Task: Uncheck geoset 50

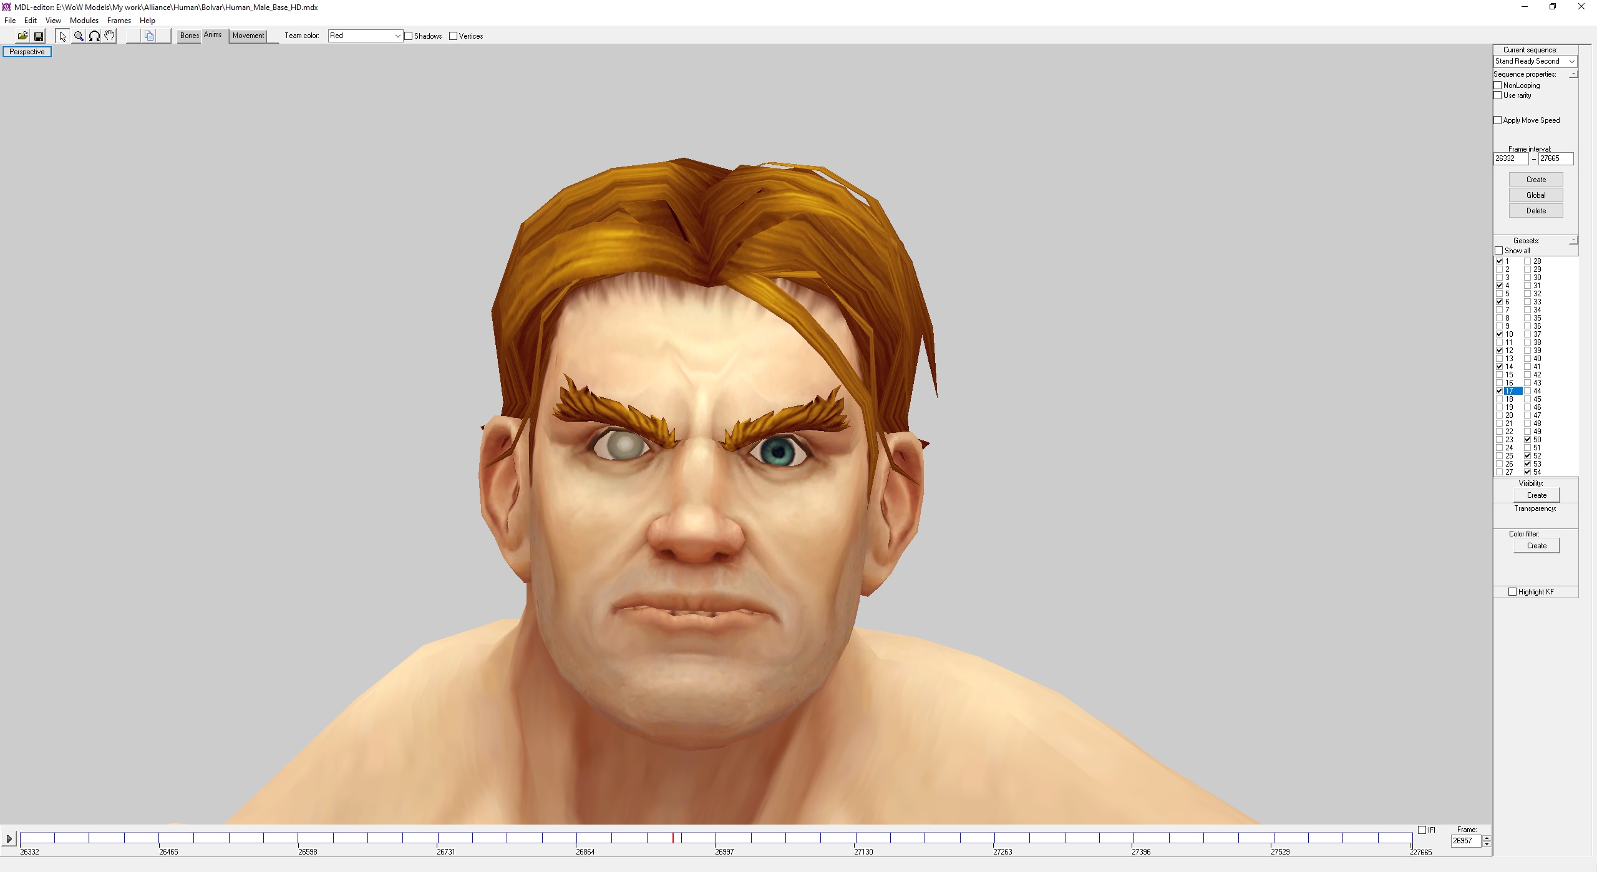Action: (1528, 440)
